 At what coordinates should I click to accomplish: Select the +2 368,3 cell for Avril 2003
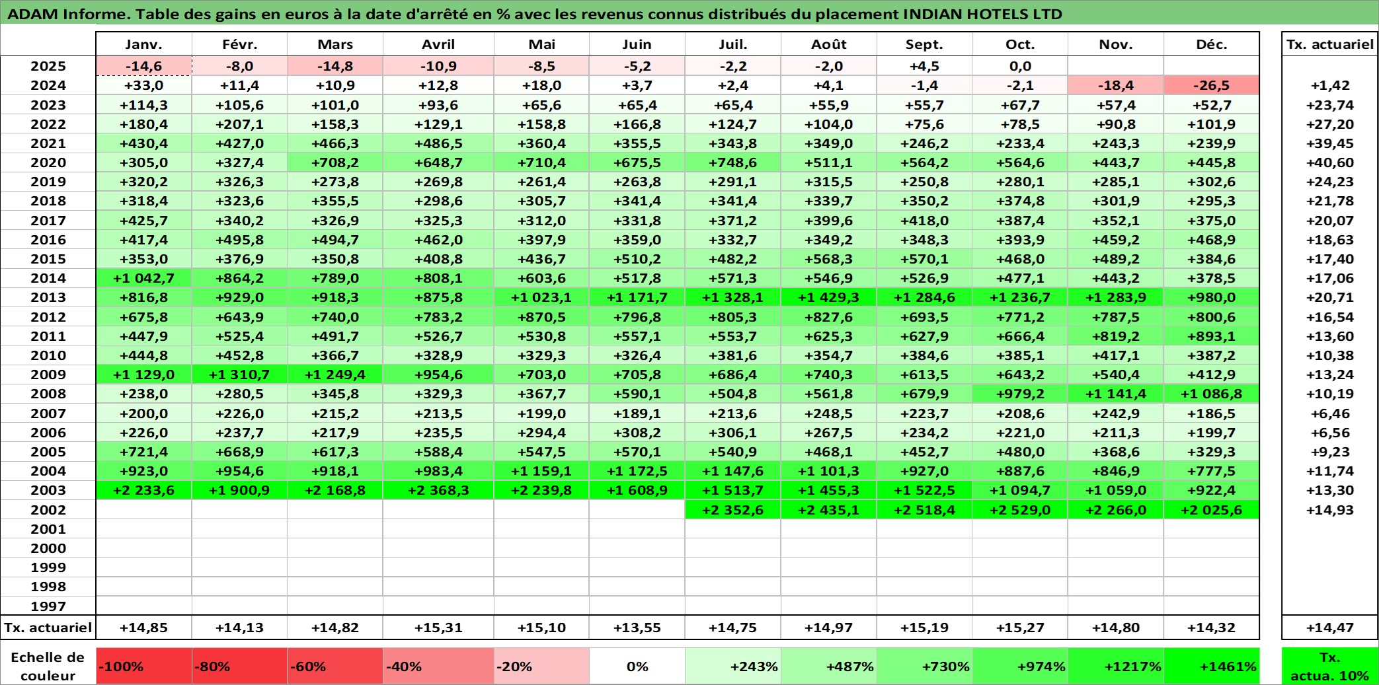(438, 490)
